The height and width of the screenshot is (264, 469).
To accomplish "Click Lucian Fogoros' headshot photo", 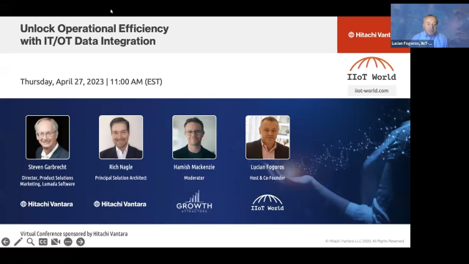I will click(x=267, y=137).
